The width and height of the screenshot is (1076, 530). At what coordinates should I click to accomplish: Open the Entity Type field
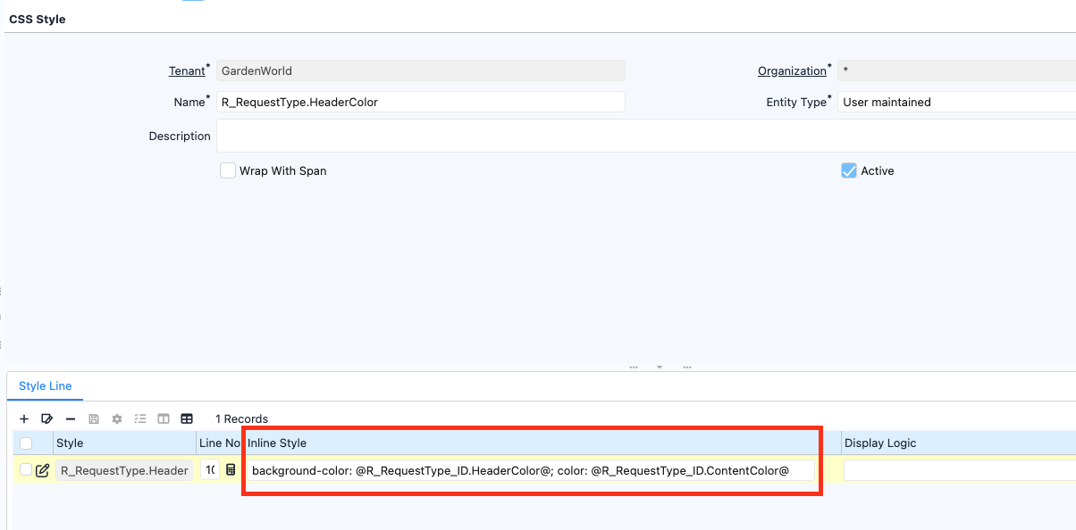click(956, 102)
